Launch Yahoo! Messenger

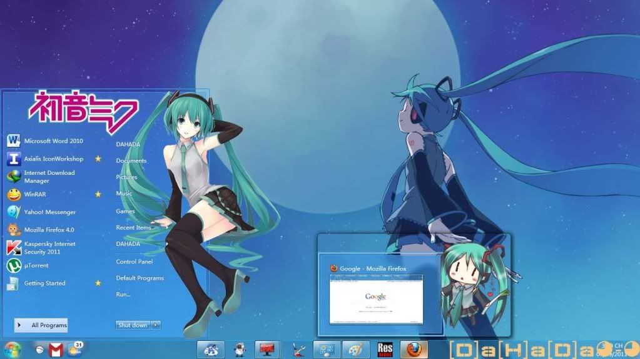click(x=49, y=212)
